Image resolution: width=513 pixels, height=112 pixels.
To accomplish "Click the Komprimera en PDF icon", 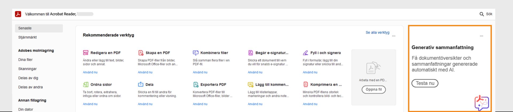I will 306,85.
